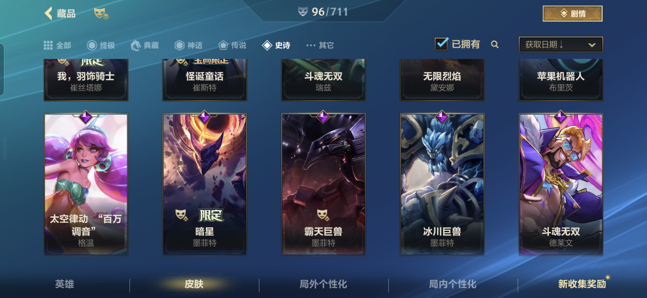Open the 新收集奖励 link
The image size is (647, 298).
(x=582, y=284)
